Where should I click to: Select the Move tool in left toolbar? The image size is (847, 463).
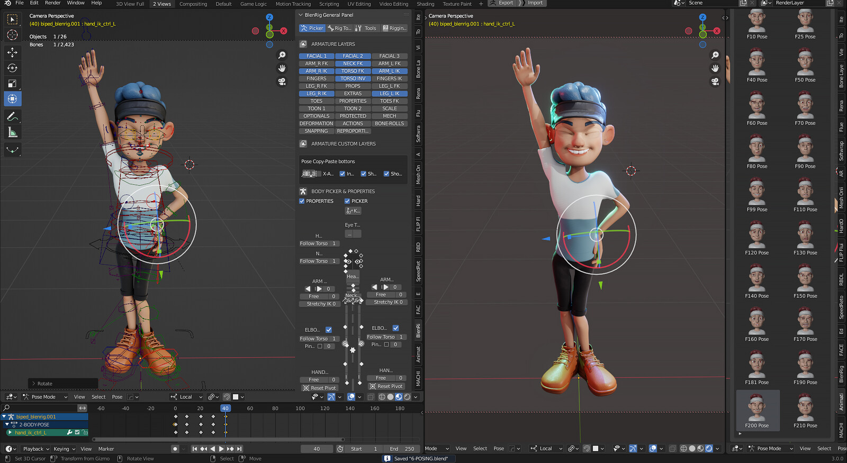pyautogui.click(x=12, y=52)
